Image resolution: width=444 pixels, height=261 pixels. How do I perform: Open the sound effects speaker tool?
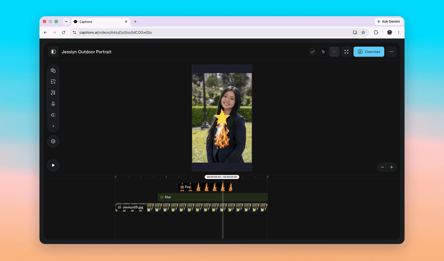pos(53,115)
